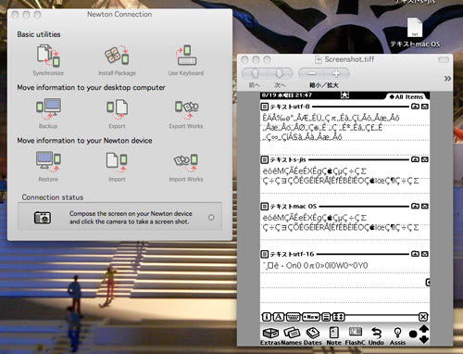463x354 pixels.
Task: Click the Screenshot.tiff title document icon
Action: (319, 59)
